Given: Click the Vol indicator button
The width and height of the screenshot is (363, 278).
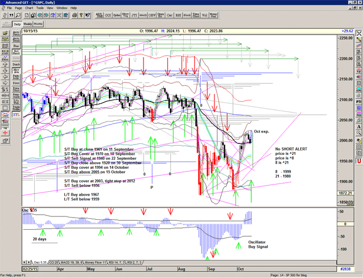Looking at the screenshot, I should (203, 15).
